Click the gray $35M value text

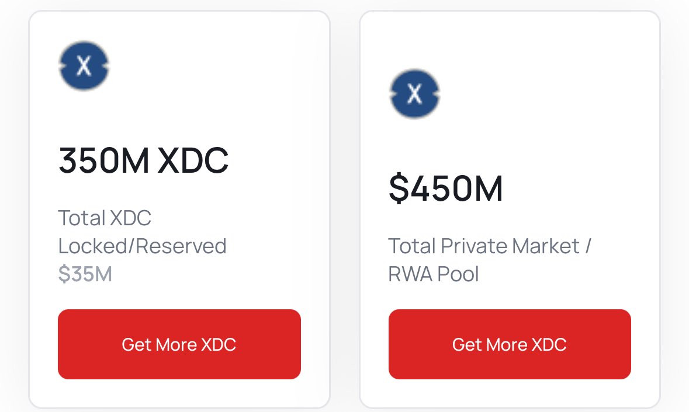pyautogui.click(x=85, y=274)
